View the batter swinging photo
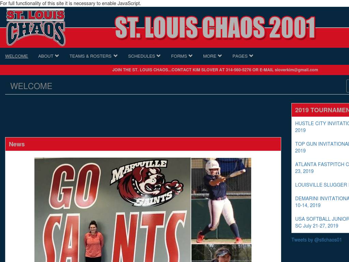Viewport: 349px width, 262px height. click(x=221, y=200)
